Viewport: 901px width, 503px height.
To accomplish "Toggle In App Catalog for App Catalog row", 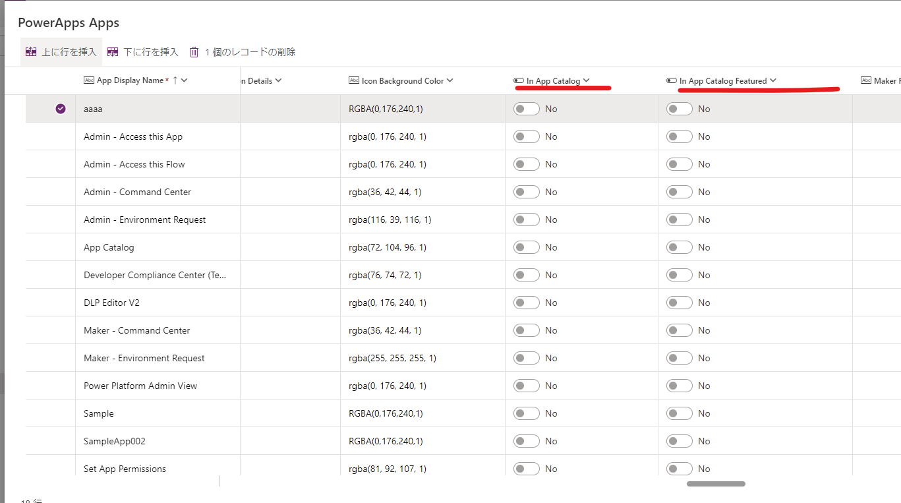I will click(x=527, y=247).
